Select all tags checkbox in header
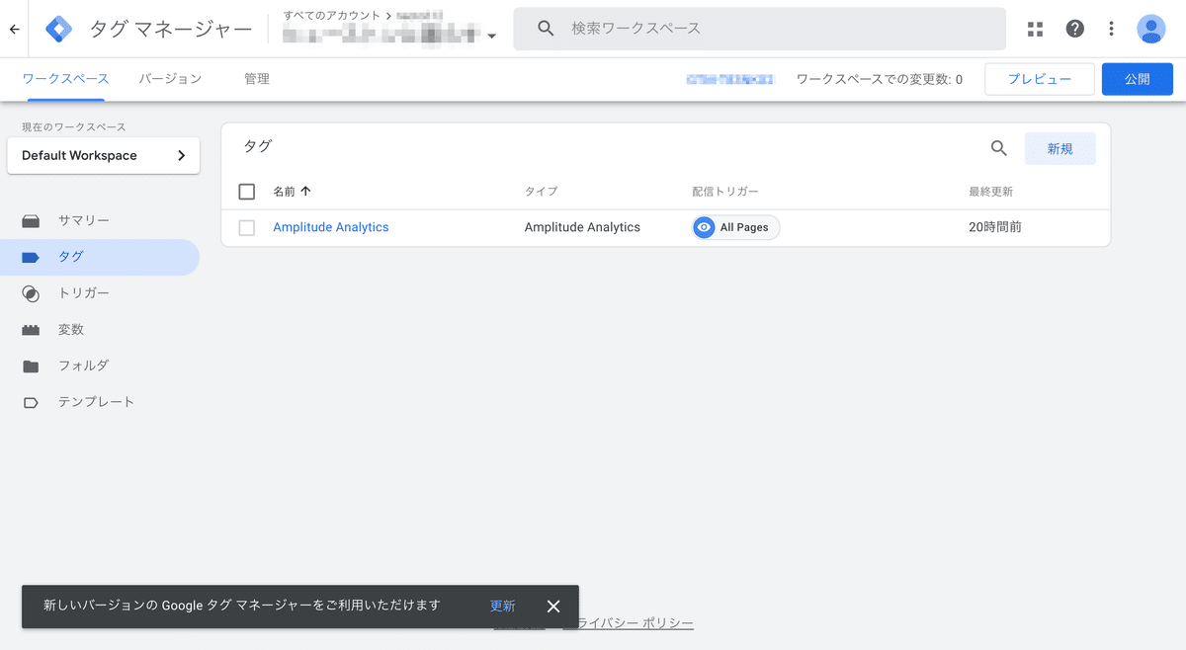The width and height of the screenshot is (1186, 650). pos(247,192)
